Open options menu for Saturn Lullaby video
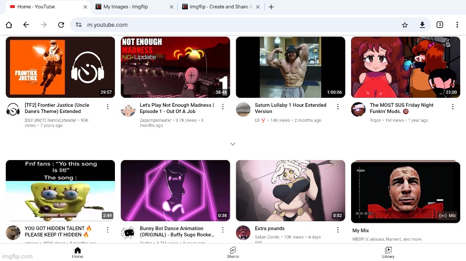The image size is (466, 261). coord(337,107)
